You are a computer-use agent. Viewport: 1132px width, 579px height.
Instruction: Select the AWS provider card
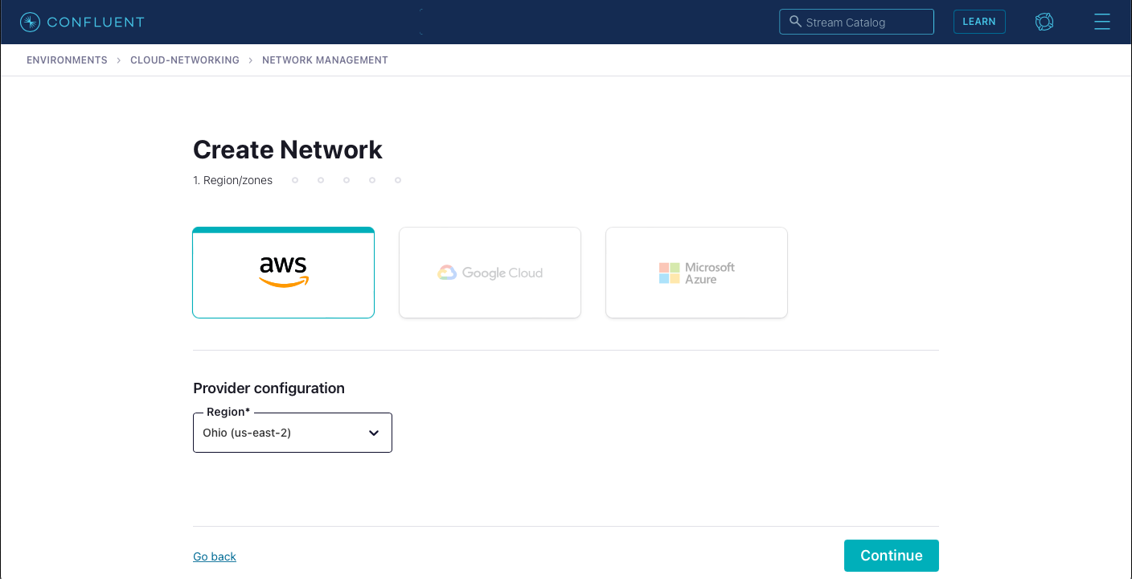coord(283,273)
